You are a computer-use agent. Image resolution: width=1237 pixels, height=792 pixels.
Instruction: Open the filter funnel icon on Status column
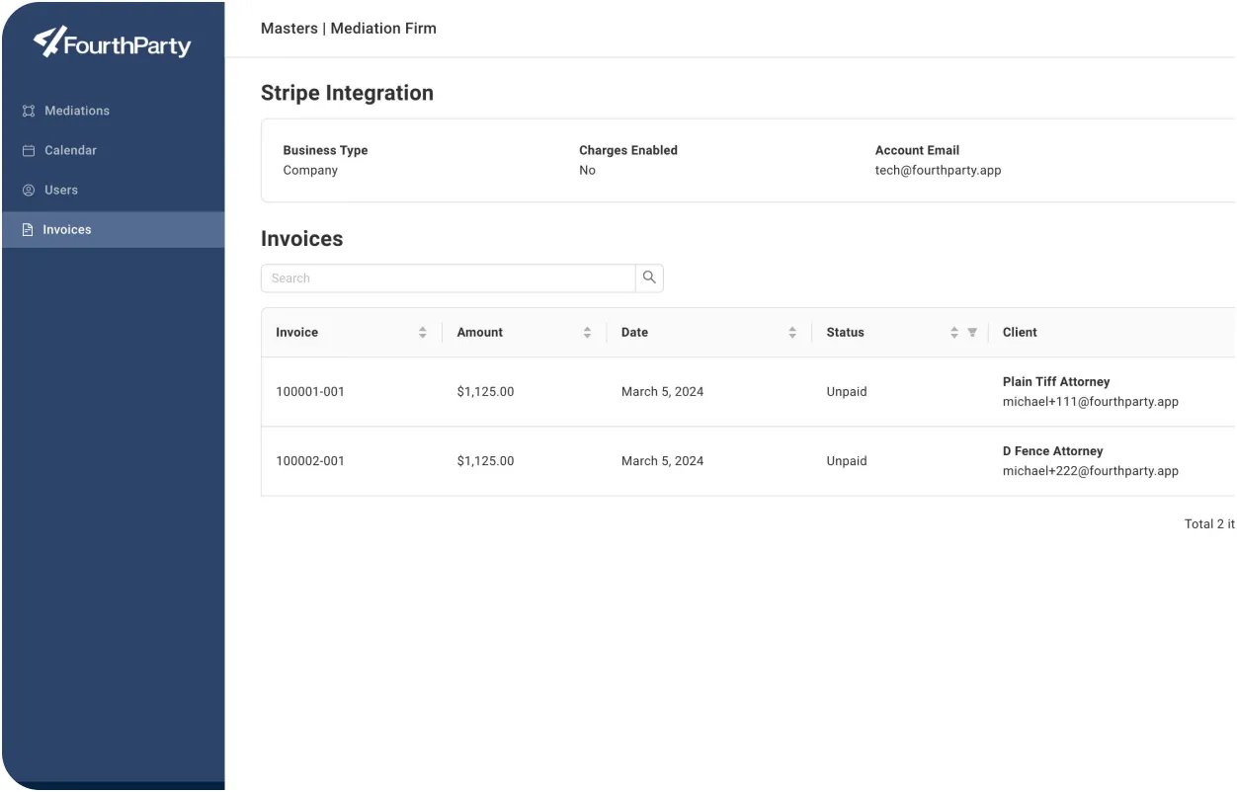pyautogui.click(x=970, y=333)
